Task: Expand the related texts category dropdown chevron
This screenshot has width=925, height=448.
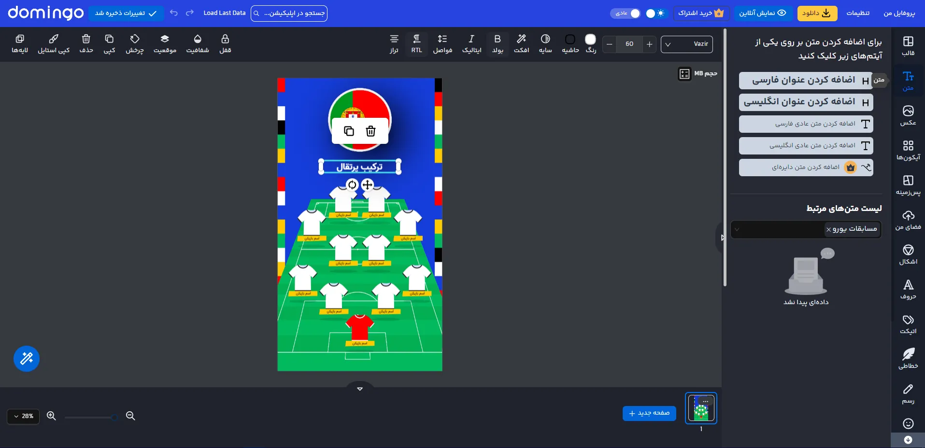Action: click(x=737, y=229)
